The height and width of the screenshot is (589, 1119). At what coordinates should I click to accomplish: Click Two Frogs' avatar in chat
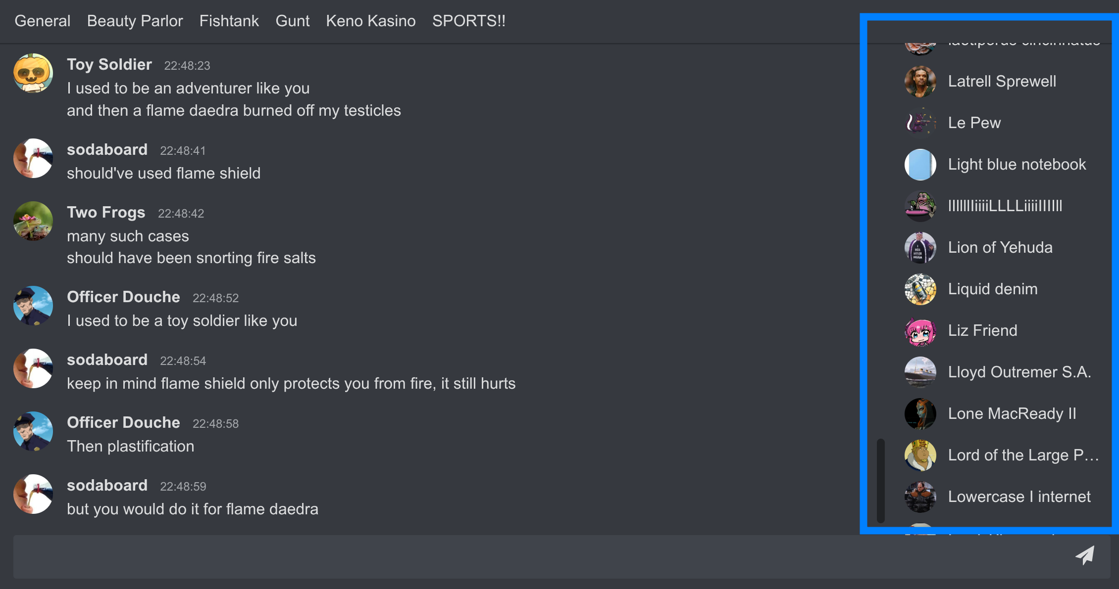pos(33,221)
